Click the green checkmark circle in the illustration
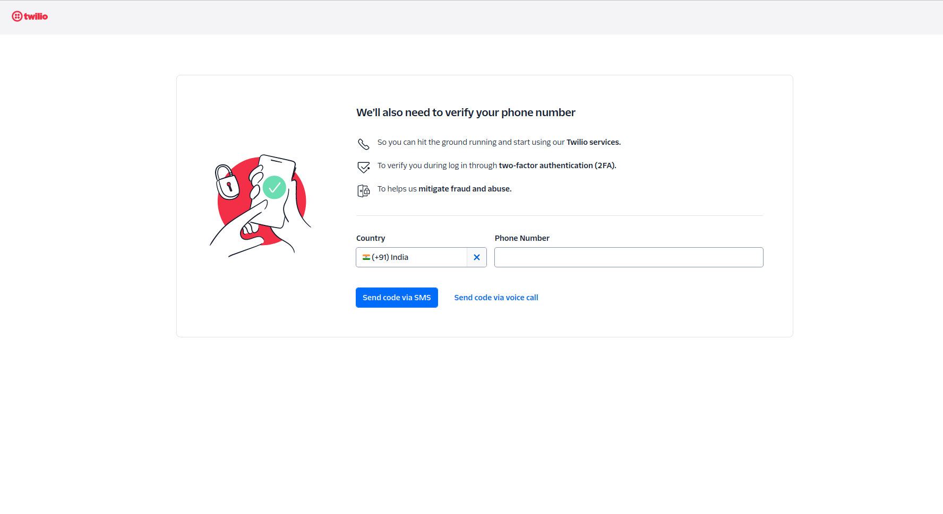 pos(275,187)
